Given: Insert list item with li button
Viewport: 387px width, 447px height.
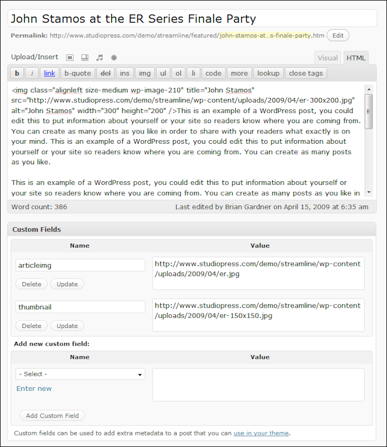Looking at the screenshot, I should click(x=193, y=73).
